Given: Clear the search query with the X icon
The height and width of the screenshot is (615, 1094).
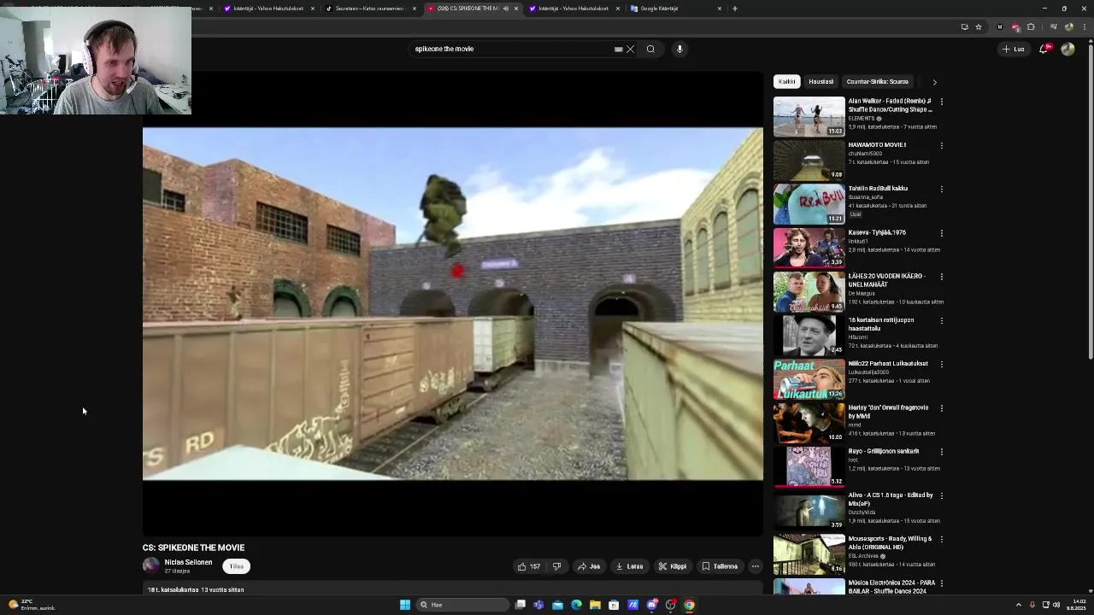Looking at the screenshot, I should point(631,49).
